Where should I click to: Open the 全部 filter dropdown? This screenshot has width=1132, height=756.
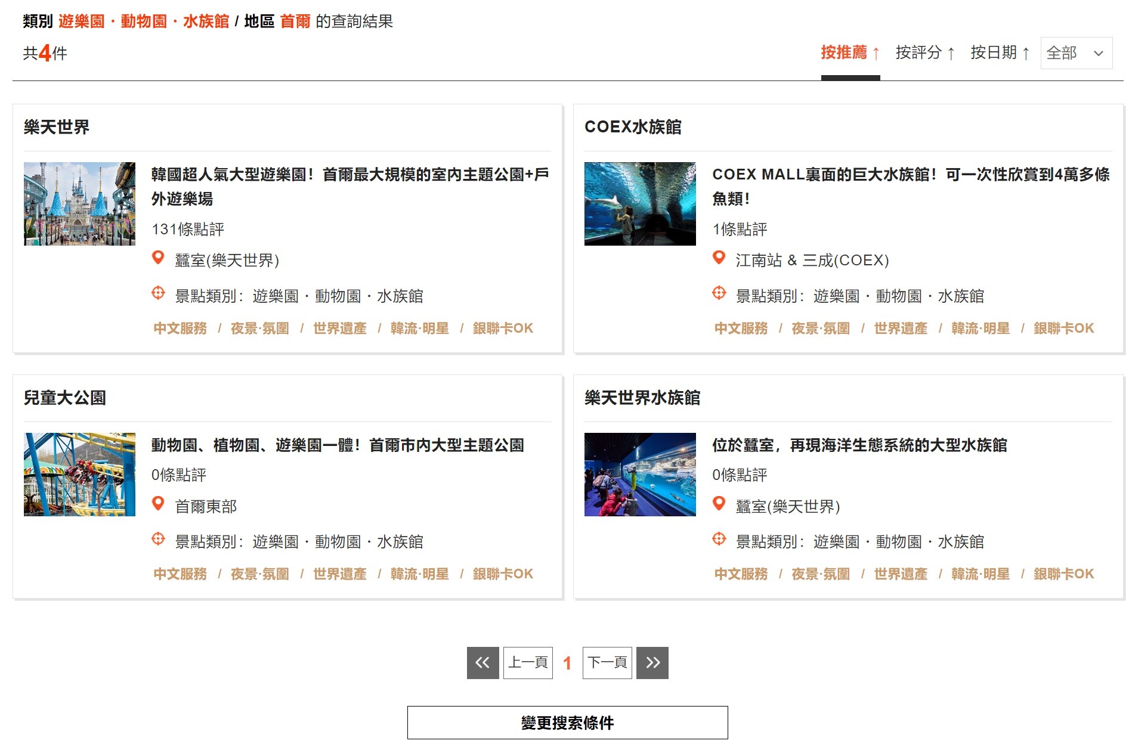coord(1076,53)
